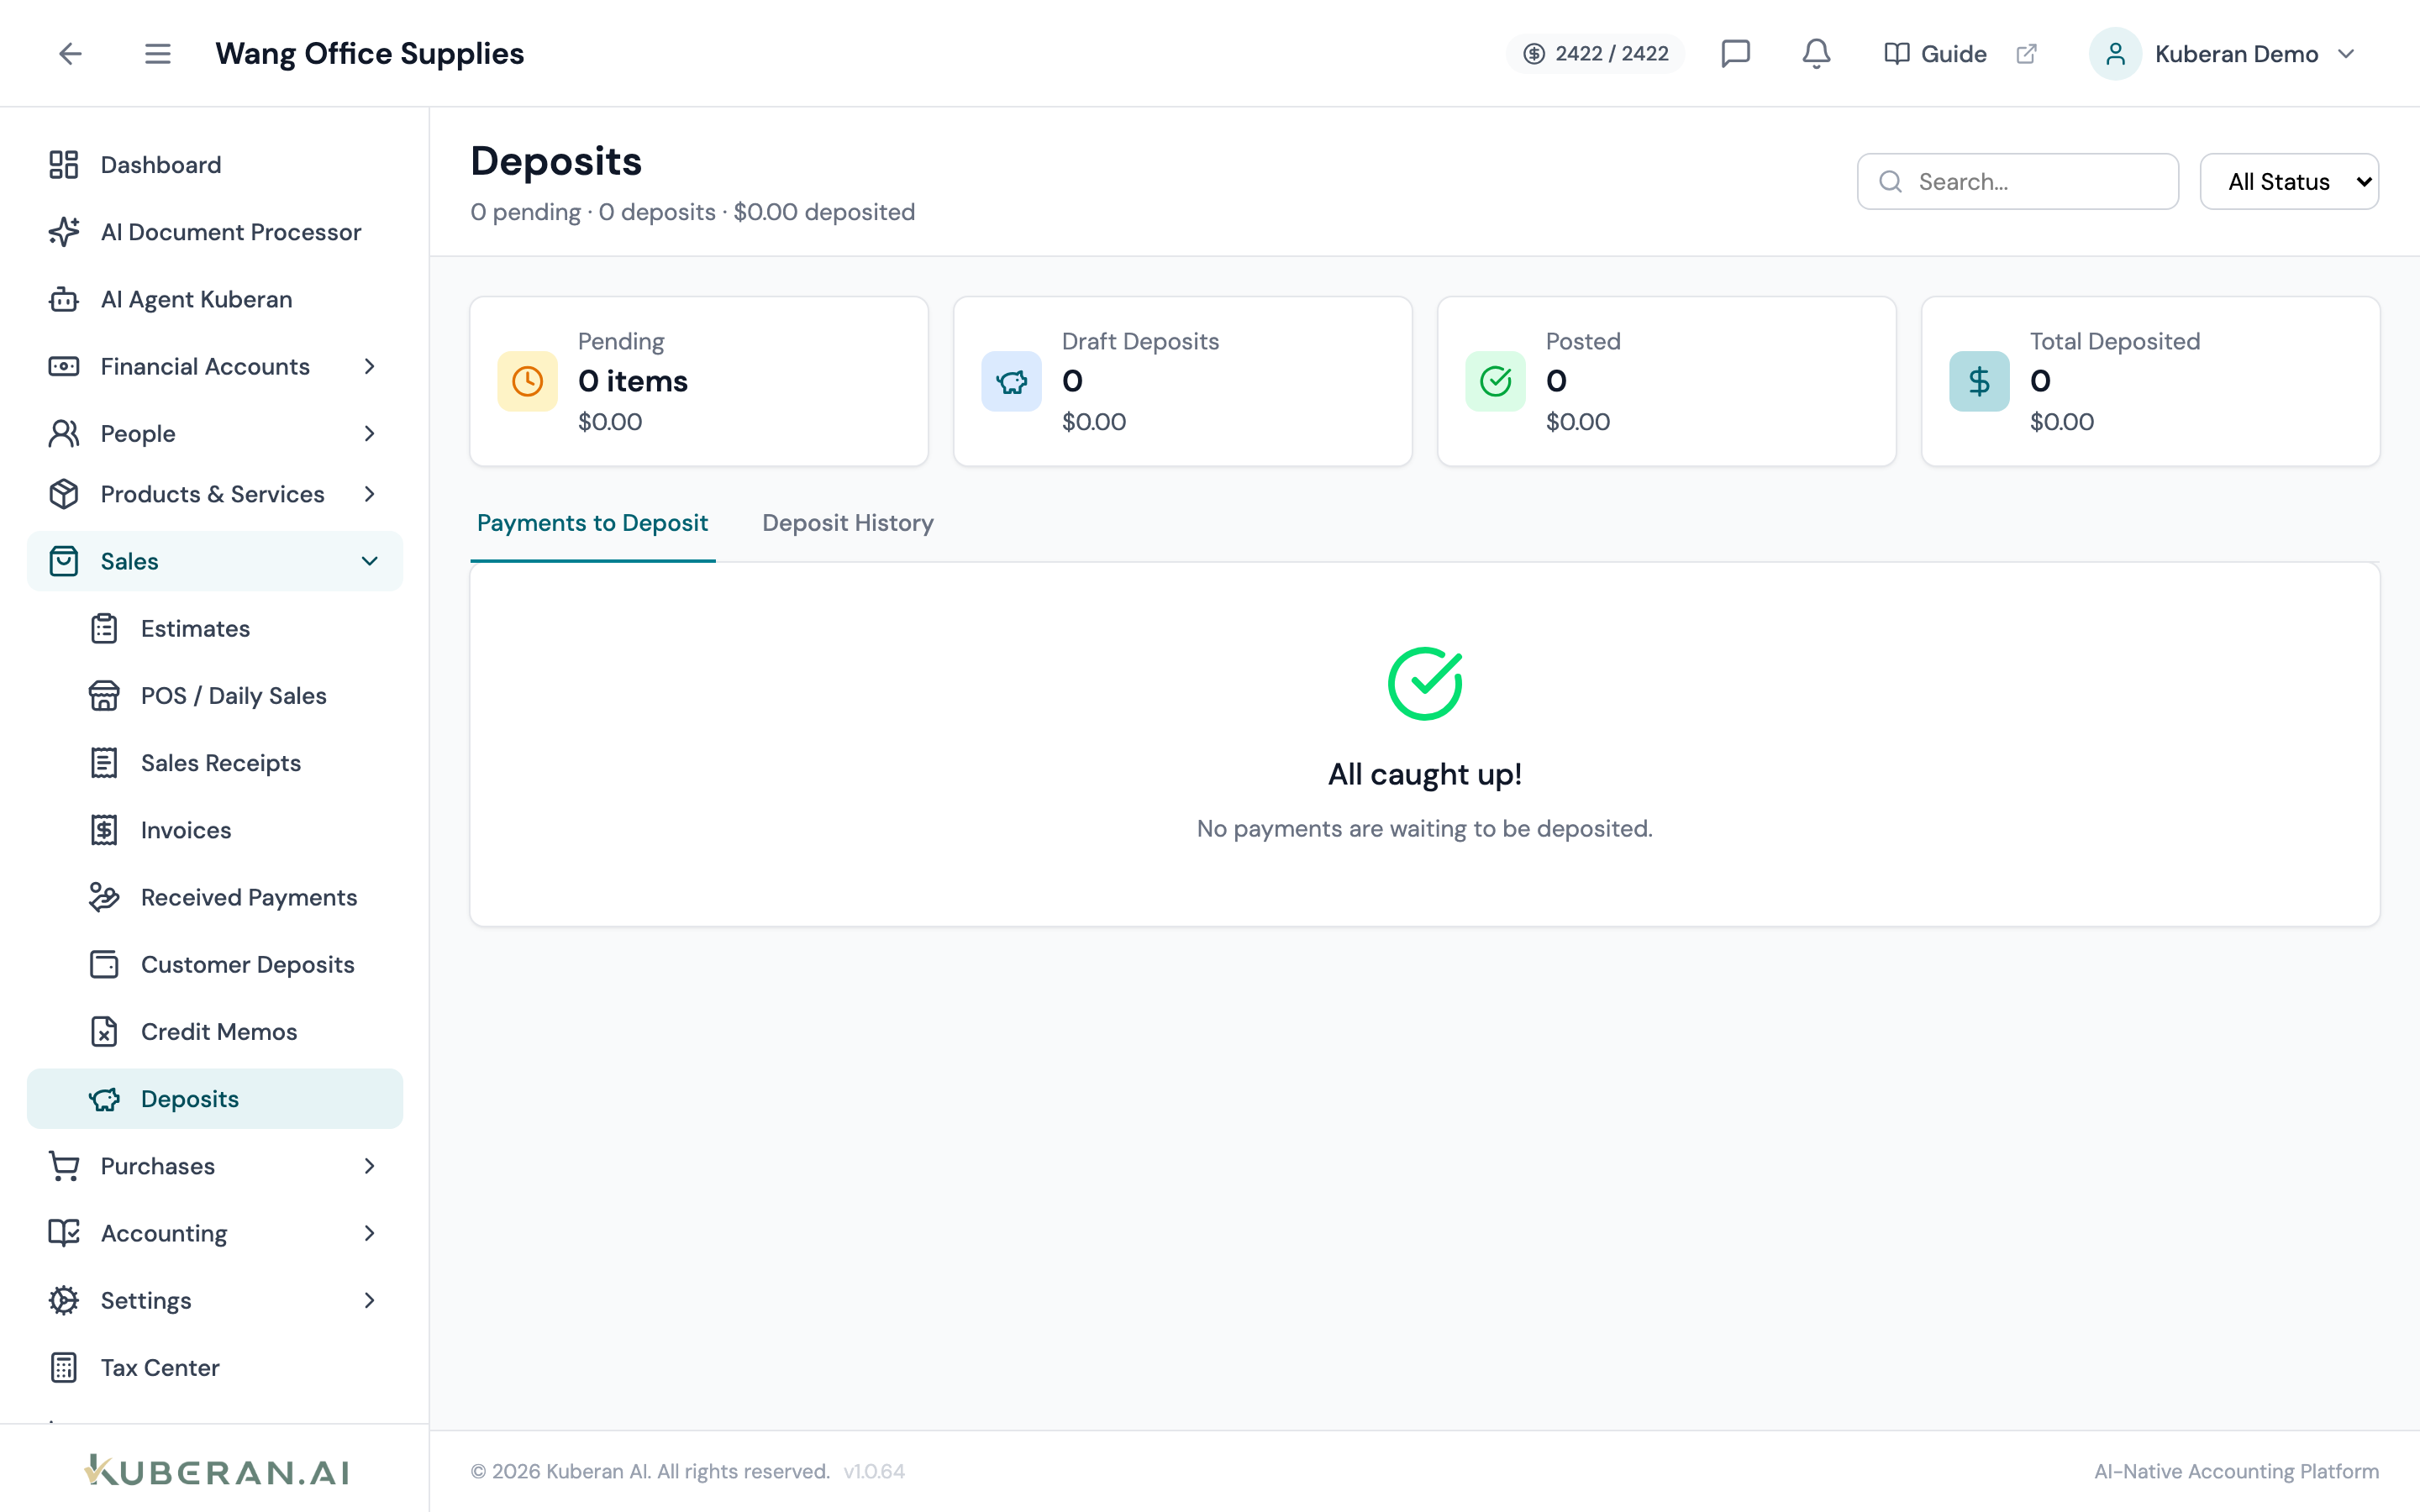Click the Dashboard grid icon
Viewport: 2420px width, 1512px height.
[x=64, y=165]
